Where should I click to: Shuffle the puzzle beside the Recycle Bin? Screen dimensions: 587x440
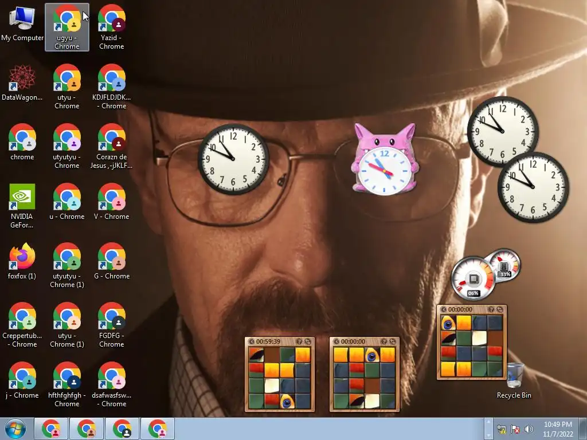point(500,309)
